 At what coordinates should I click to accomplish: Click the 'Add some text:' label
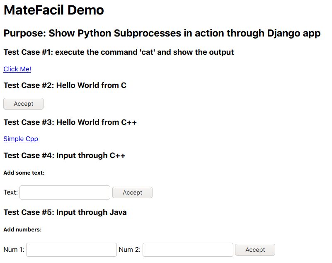(x=24, y=173)
